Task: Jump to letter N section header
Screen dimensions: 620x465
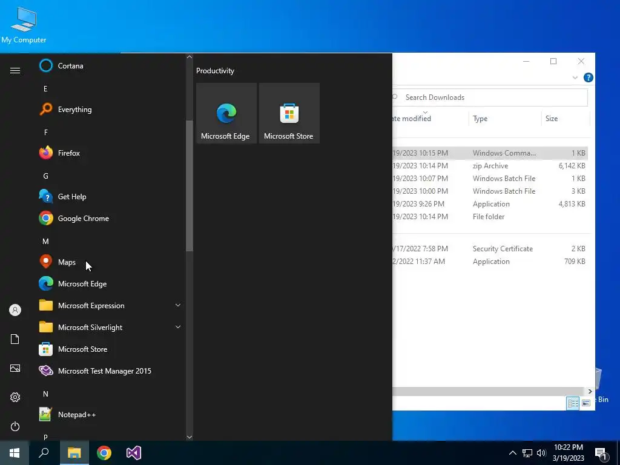Action: (45, 394)
